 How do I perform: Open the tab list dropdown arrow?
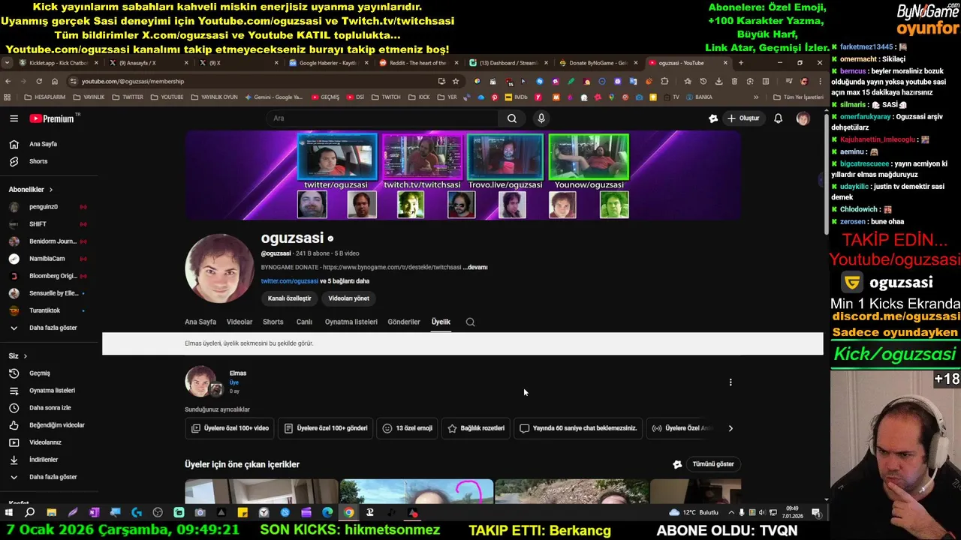(x=7, y=63)
